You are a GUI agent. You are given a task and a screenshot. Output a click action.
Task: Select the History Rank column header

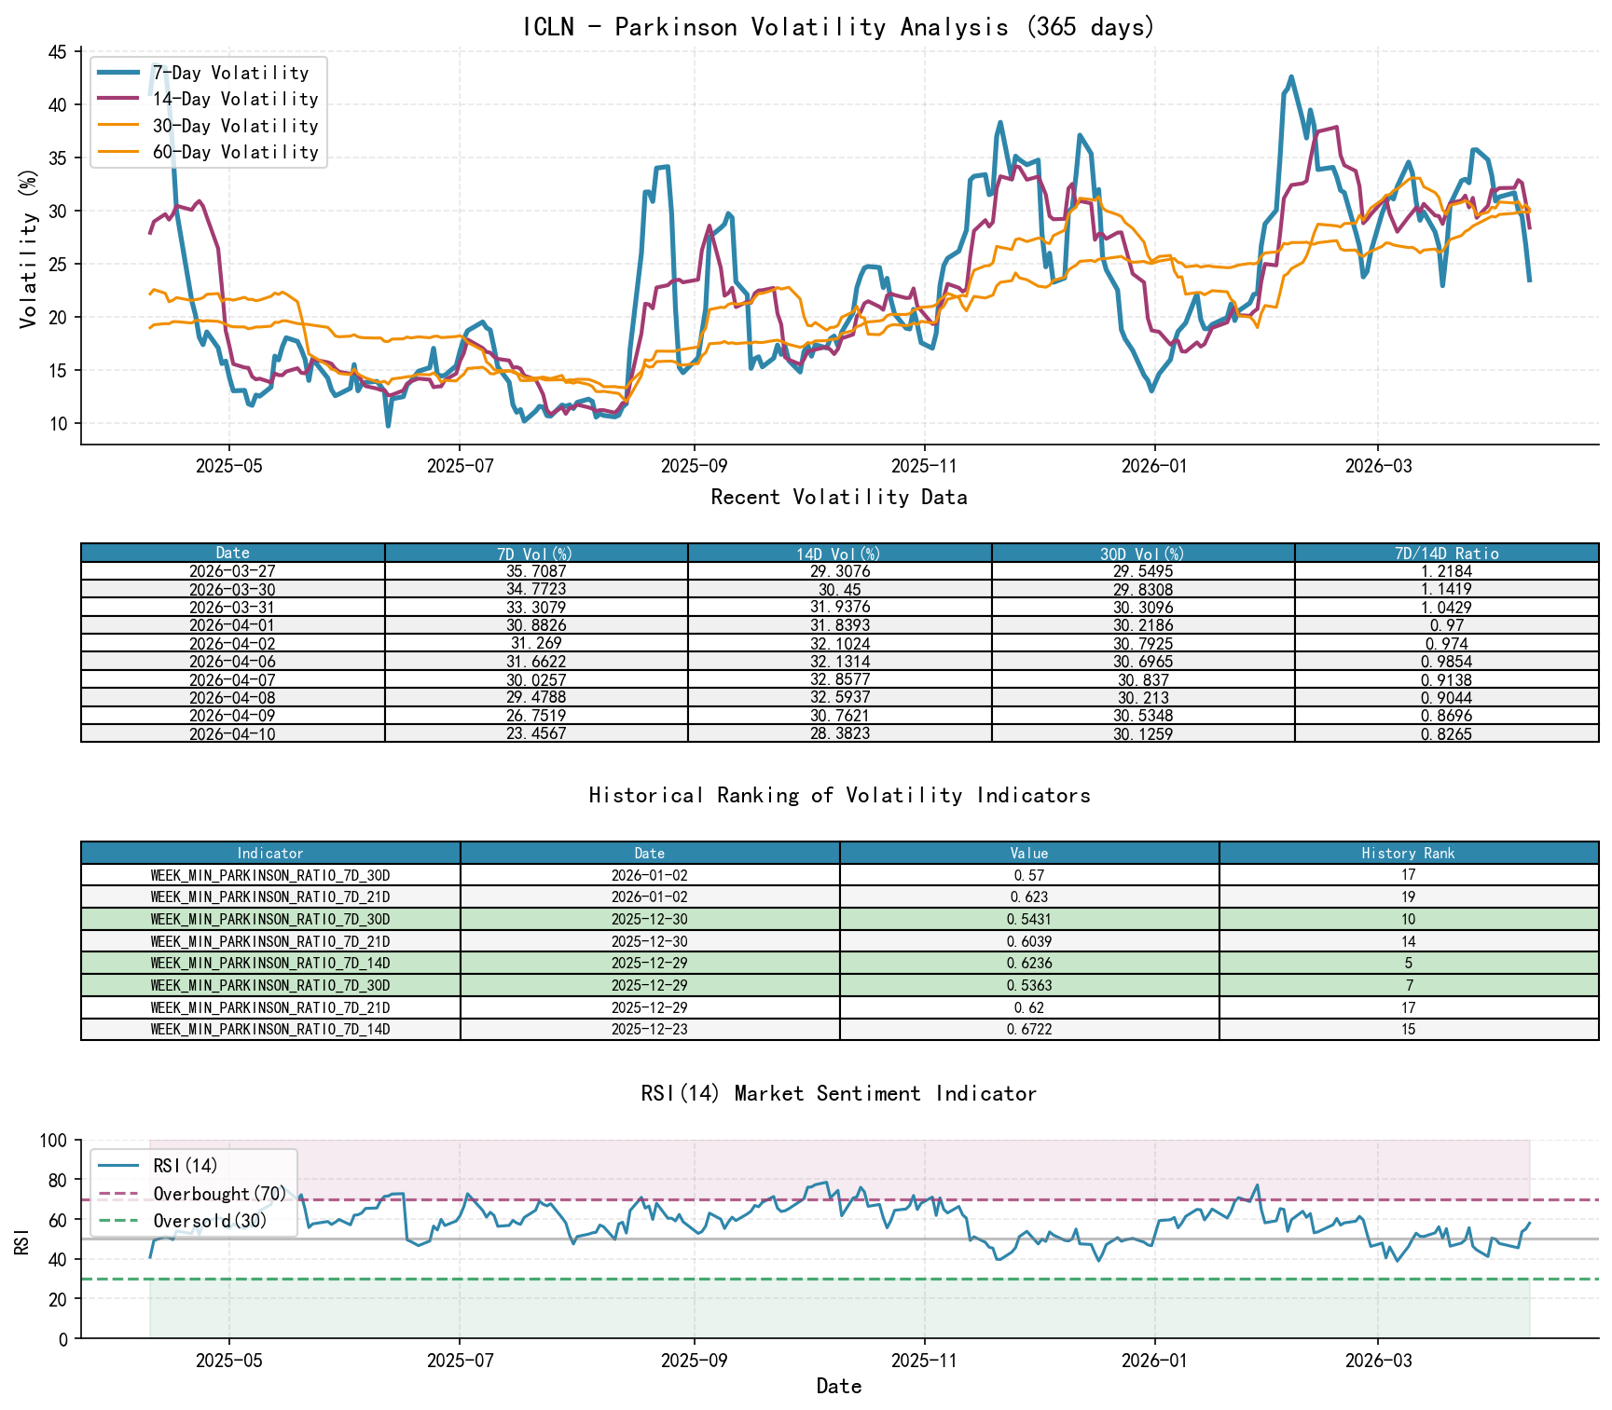tap(1409, 853)
